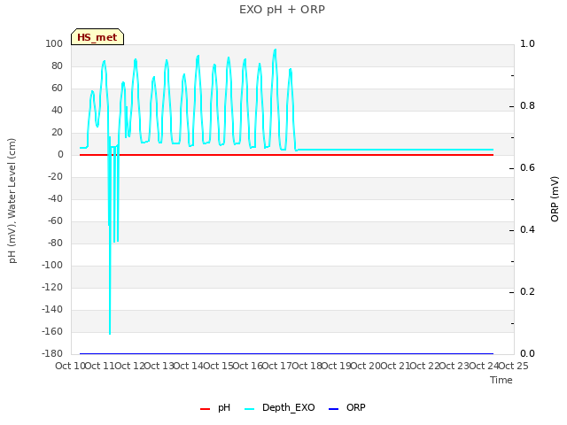The height and width of the screenshot is (425, 567).
Task: Click the 0.6 tick on right axis
Action: point(527,168)
